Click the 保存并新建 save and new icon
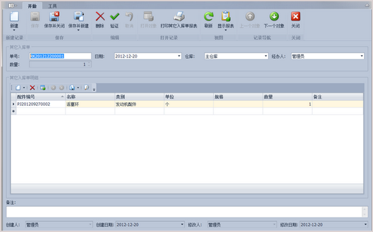Image resolution: width=373 pixels, height=232 pixels. [79, 16]
